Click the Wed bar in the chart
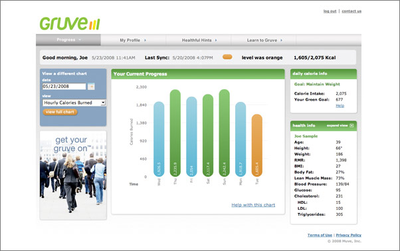The width and height of the screenshot is (400, 251). click(x=159, y=139)
